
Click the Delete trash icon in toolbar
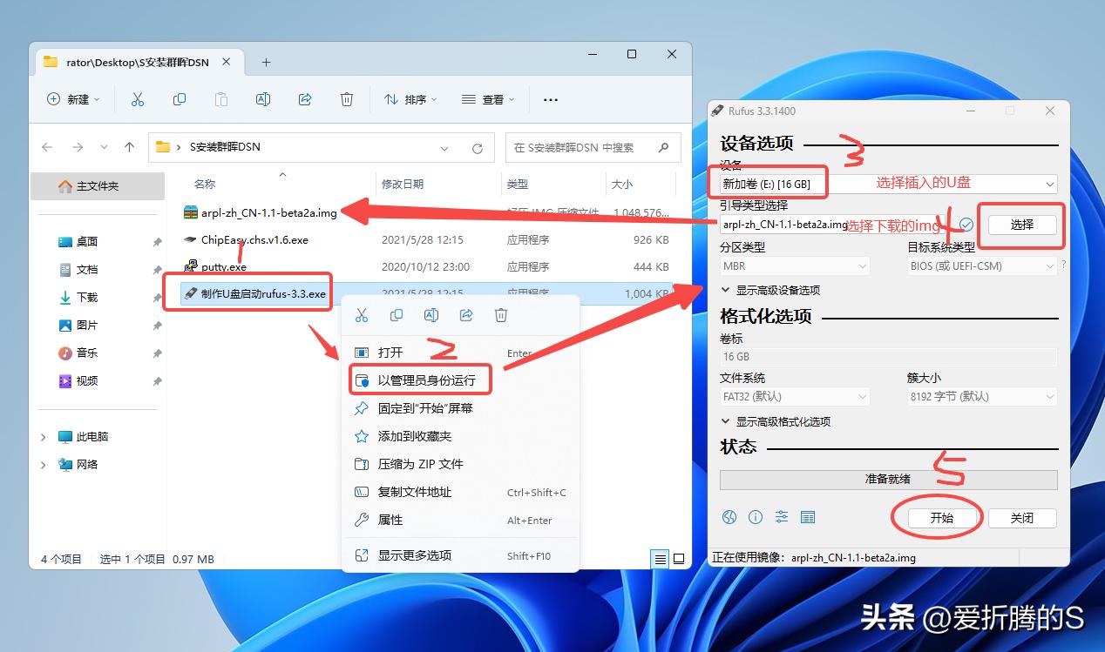click(347, 99)
